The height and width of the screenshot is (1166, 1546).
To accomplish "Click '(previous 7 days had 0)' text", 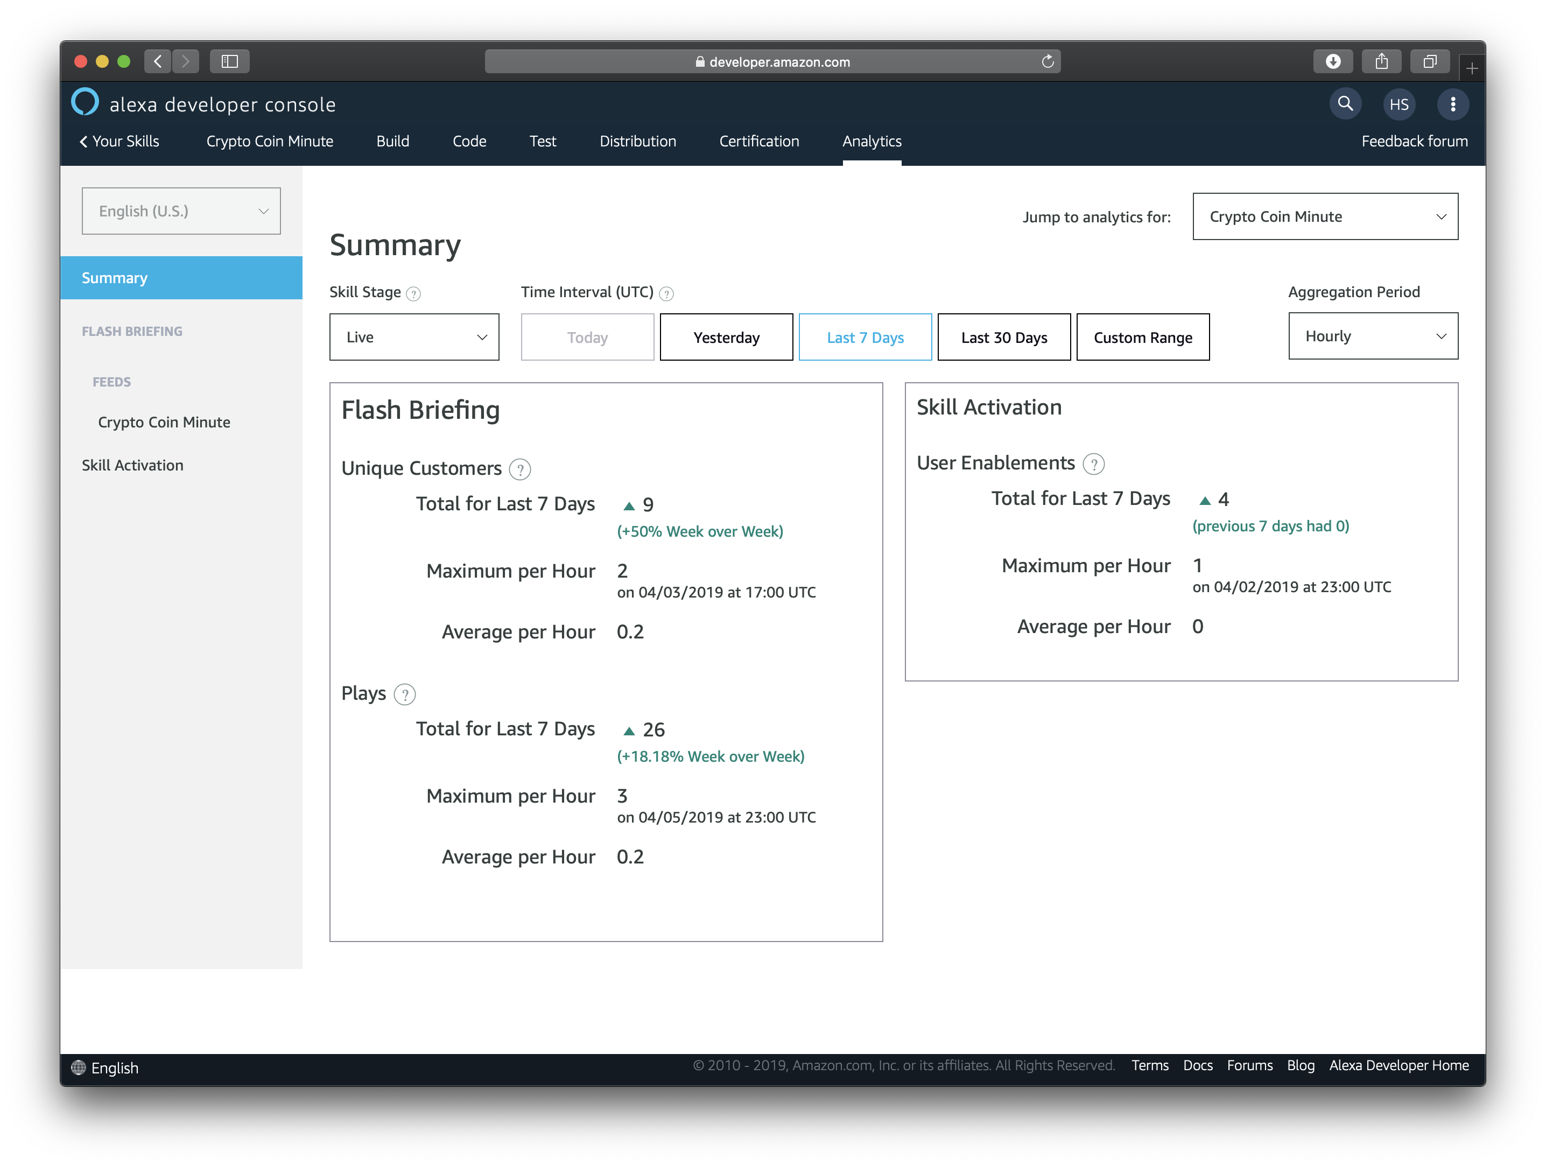I will [1270, 526].
